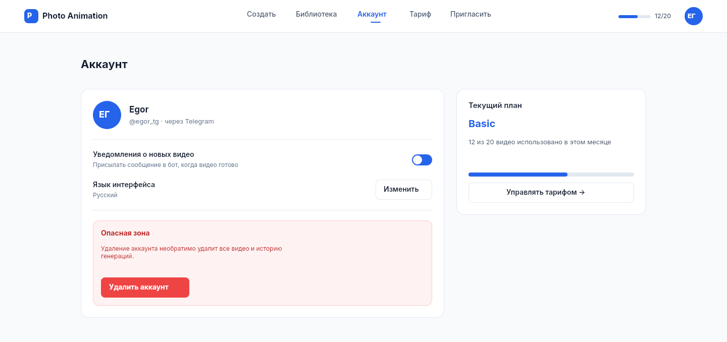Click the 12 из 20 видео usage text
Viewport: 727px width, 342px height.
(540, 142)
